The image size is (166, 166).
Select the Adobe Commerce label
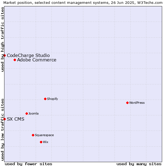pos(37,60)
